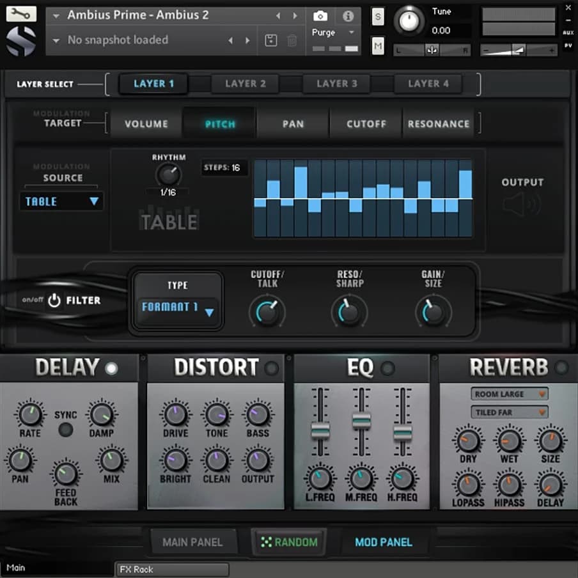578x578 pixels.
Task: Click the output speaker icon
Action: 521,205
